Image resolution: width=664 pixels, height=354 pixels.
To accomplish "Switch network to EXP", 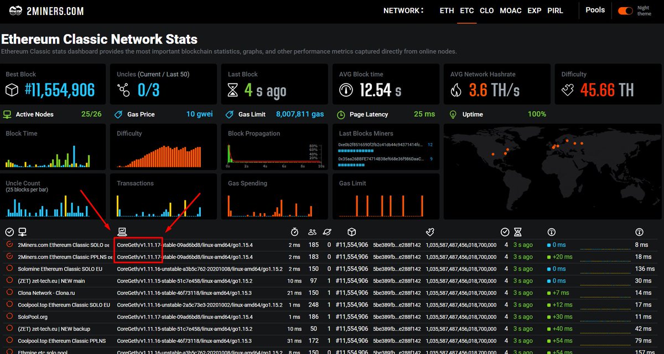I will (x=534, y=10).
